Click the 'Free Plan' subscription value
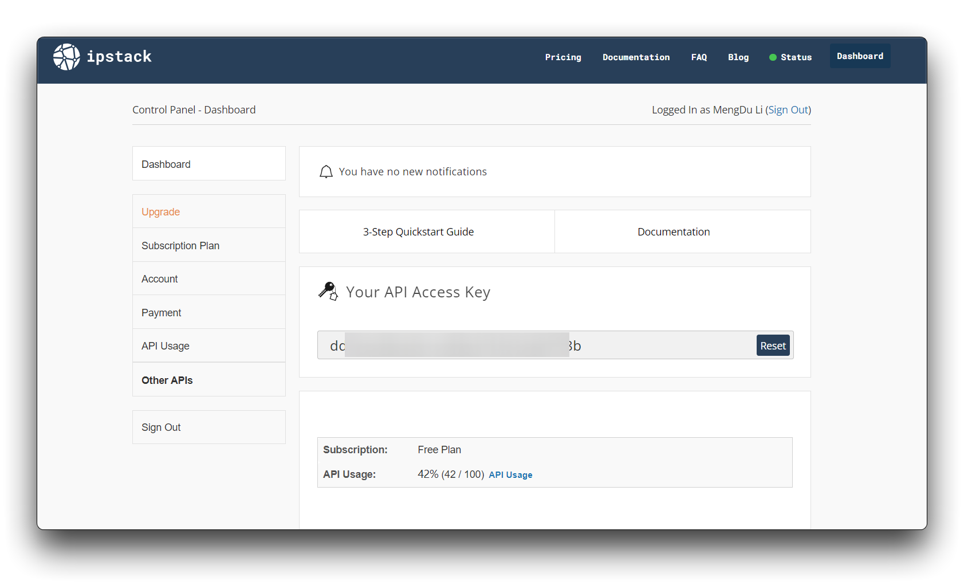This screenshot has height=585, width=964. click(x=439, y=450)
